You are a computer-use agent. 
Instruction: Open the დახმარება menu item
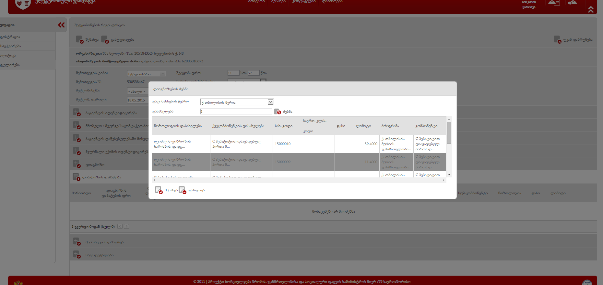coord(332,2)
